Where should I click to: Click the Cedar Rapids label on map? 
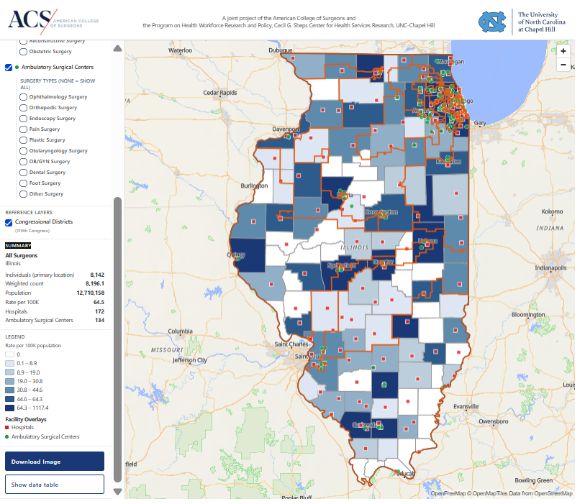pyautogui.click(x=220, y=93)
